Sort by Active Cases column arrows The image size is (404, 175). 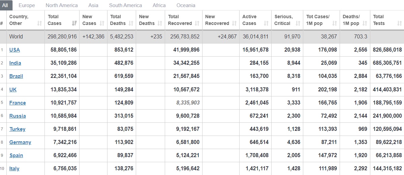pyautogui.click(x=266, y=24)
